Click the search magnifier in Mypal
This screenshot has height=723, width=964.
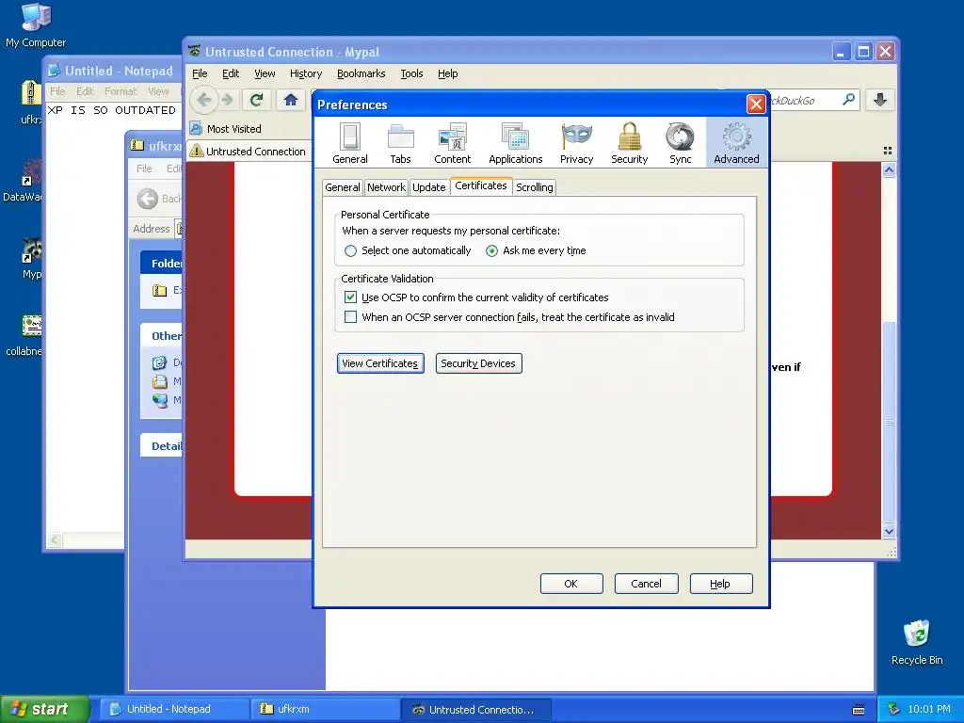(x=848, y=100)
